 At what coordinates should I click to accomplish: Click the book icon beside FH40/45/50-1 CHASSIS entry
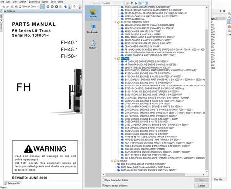(122, 137)
